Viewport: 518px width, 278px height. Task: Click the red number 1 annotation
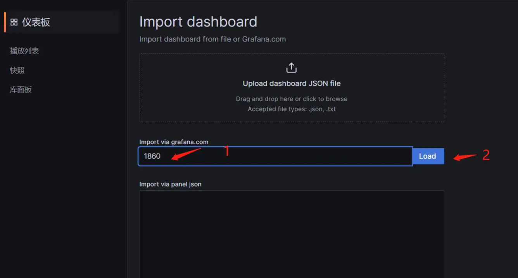(x=227, y=151)
